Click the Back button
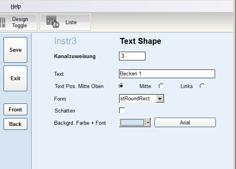236x169 pixels. click(x=15, y=124)
